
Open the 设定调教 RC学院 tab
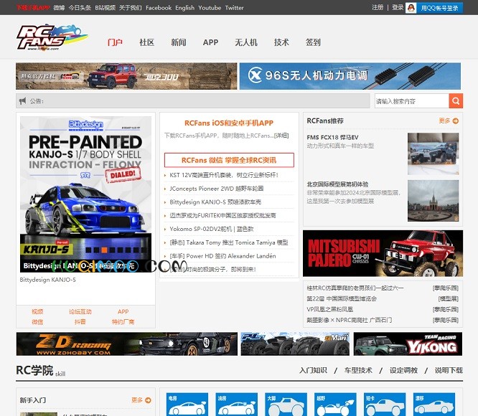point(403,370)
